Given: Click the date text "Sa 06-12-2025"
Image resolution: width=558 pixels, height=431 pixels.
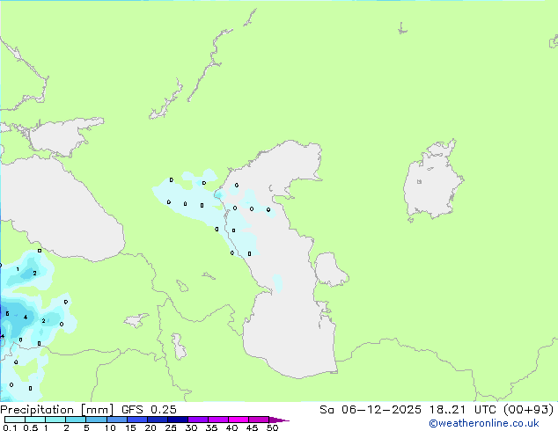Looking at the screenshot, I should [x=371, y=410].
